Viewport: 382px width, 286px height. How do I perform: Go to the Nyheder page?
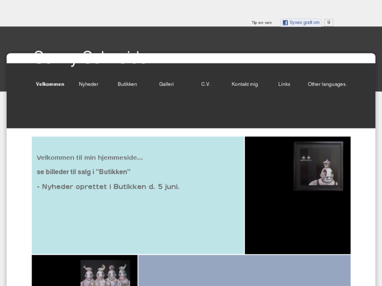pyautogui.click(x=89, y=84)
